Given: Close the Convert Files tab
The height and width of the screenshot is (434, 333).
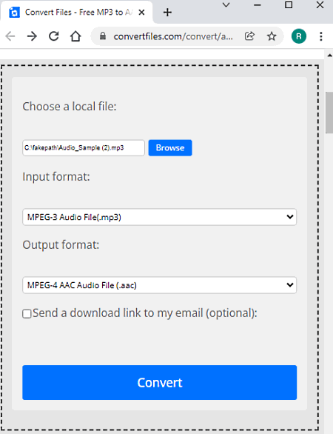Looking at the screenshot, I should [141, 13].
